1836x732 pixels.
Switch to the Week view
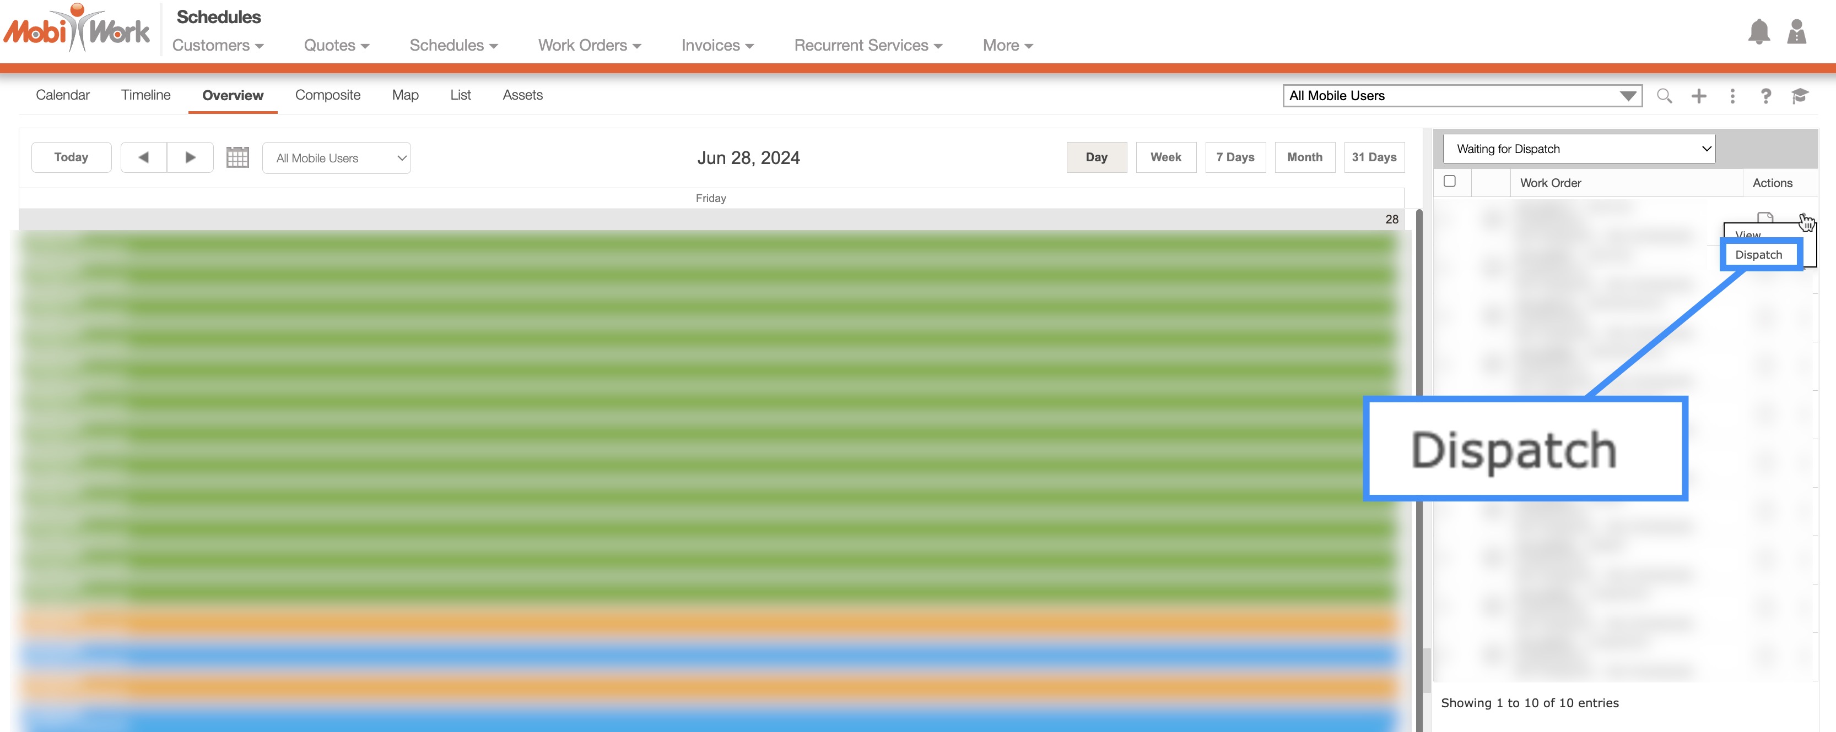pos(1165,157)
